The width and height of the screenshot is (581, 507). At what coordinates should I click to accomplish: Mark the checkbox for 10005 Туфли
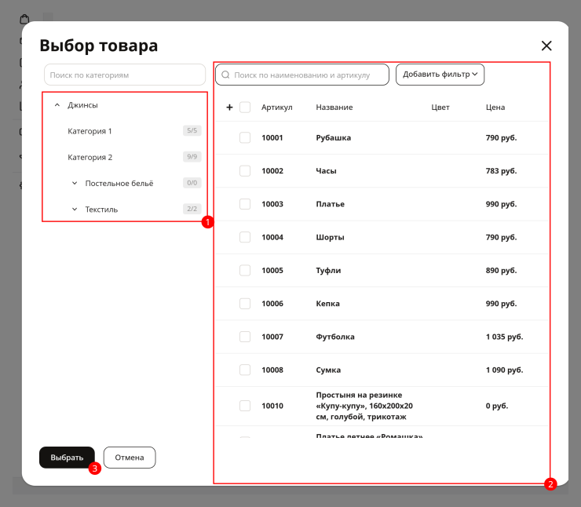pos(245,270)
